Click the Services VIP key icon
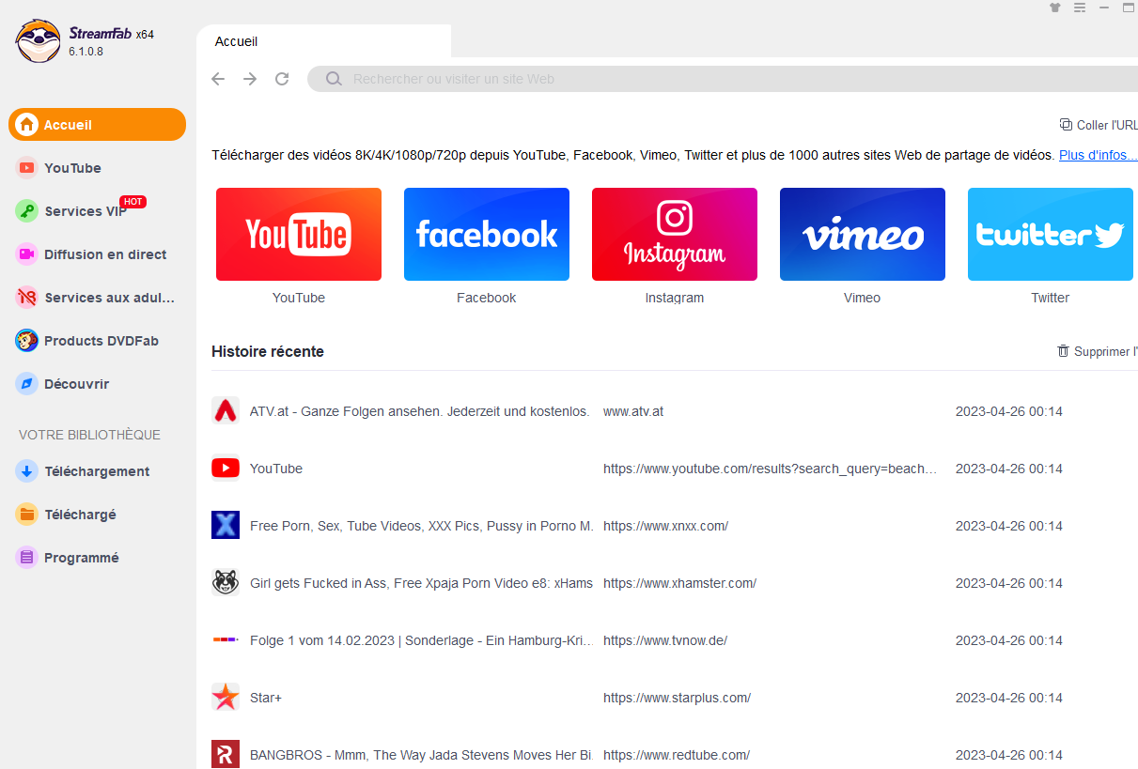 [x=27, y=211]
